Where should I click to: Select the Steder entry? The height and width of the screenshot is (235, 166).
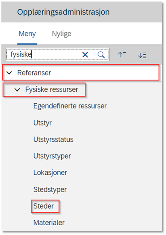(x=43, y=206)
